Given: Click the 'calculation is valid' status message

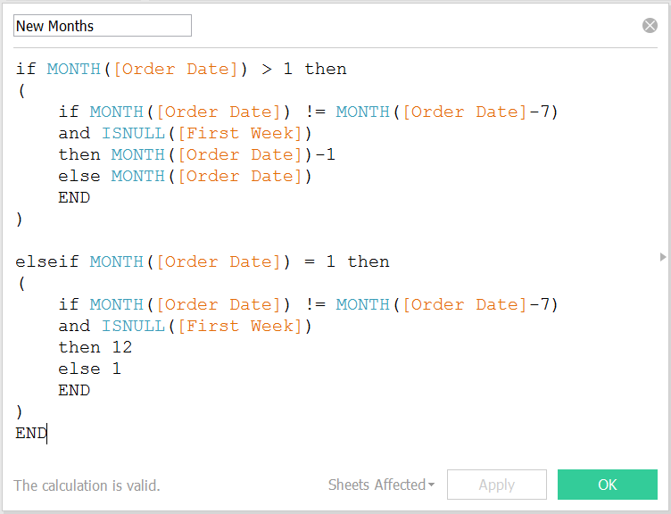Looking at the screenshot, I should (x=87, y=485).
